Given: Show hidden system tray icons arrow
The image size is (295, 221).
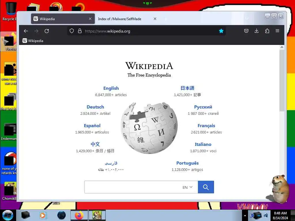Looking at the screenshot, I should click(245, 216).
